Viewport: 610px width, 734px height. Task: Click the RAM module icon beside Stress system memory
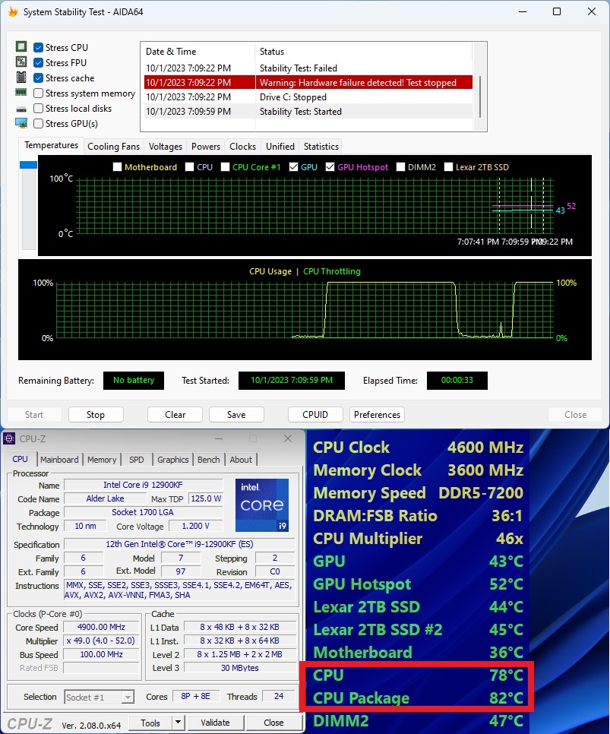(21, 93)
